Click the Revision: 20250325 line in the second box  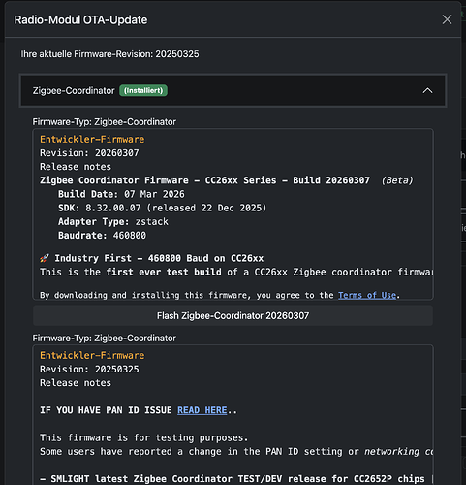pyautogui.click(x=89, y=370)
